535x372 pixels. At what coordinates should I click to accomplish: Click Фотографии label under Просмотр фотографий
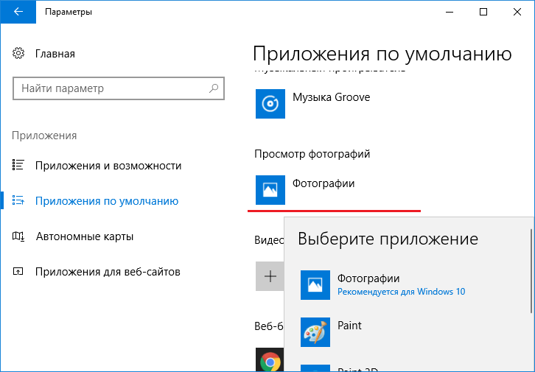(324, 183)
